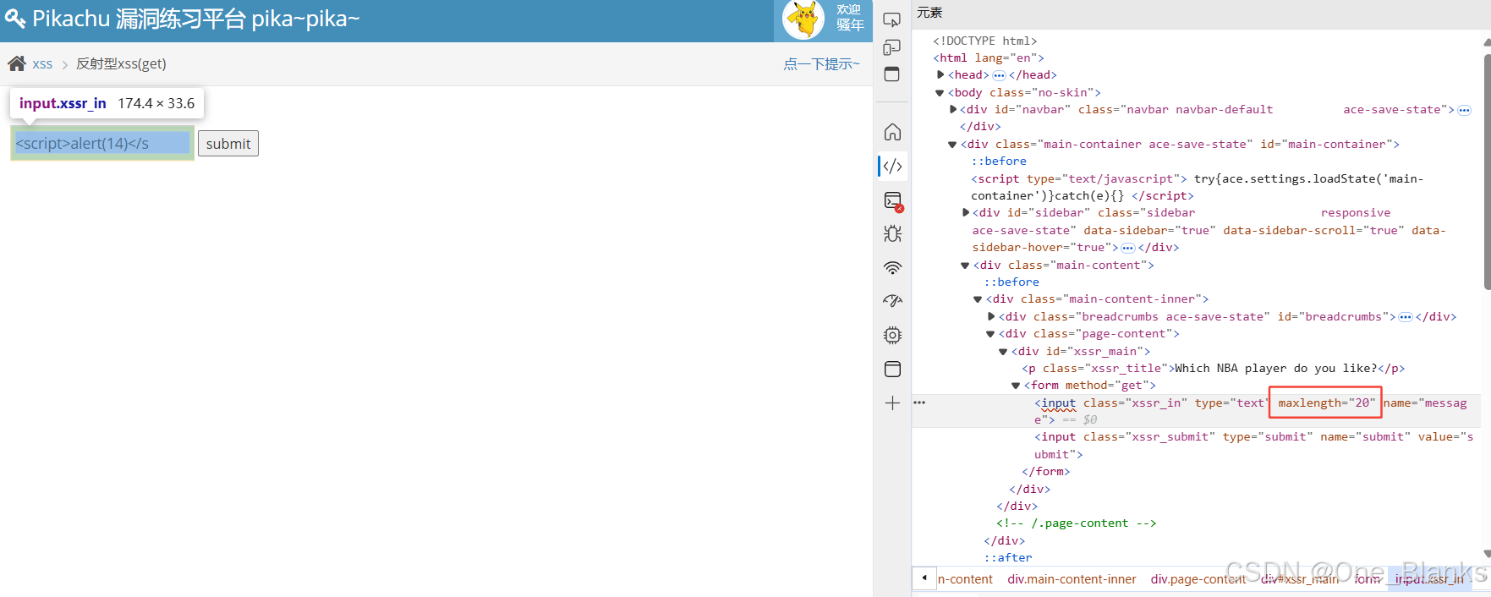Expand ellipsis badge of breadcrumbs div
This screenshot has height=597, width=1491.
(x=1406, y=317)
